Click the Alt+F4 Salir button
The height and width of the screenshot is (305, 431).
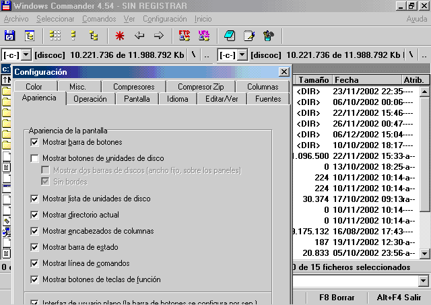pos(399,298)
